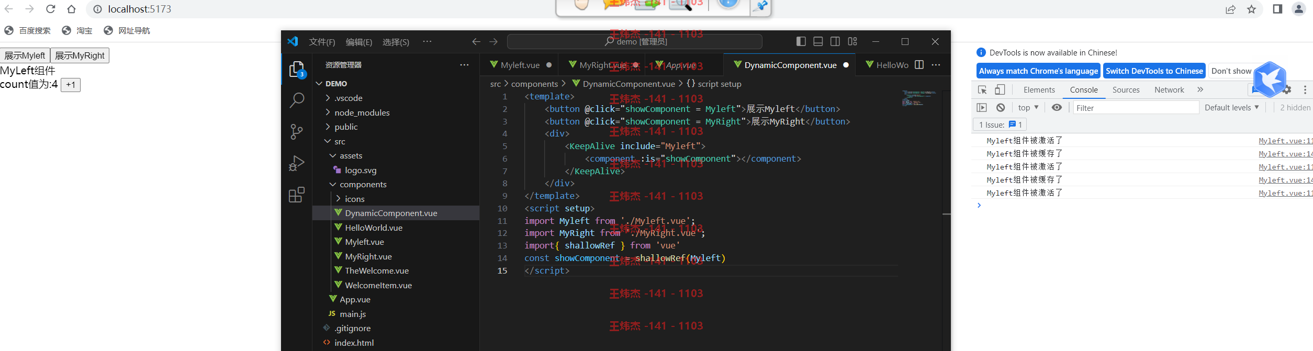Click the 展示Myleft button
Image resolution: width=1313 pixels, height=351 pixels.
[x=25, y=55]
